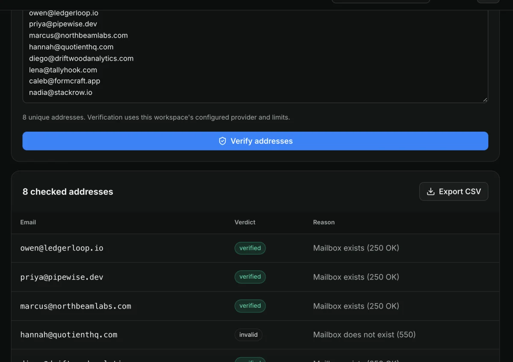Click the reason text for priya@pipewise.dev
513x362 pixels.
click(356, 277)
